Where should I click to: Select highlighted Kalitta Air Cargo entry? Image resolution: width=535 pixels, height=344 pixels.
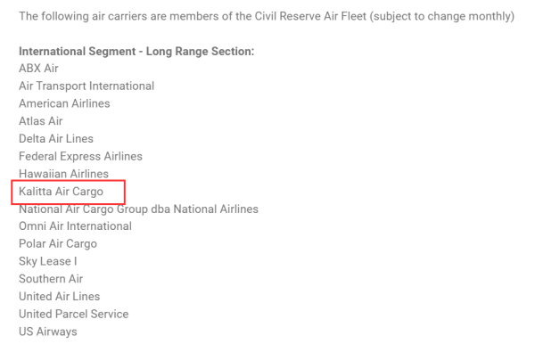point(61,192)
